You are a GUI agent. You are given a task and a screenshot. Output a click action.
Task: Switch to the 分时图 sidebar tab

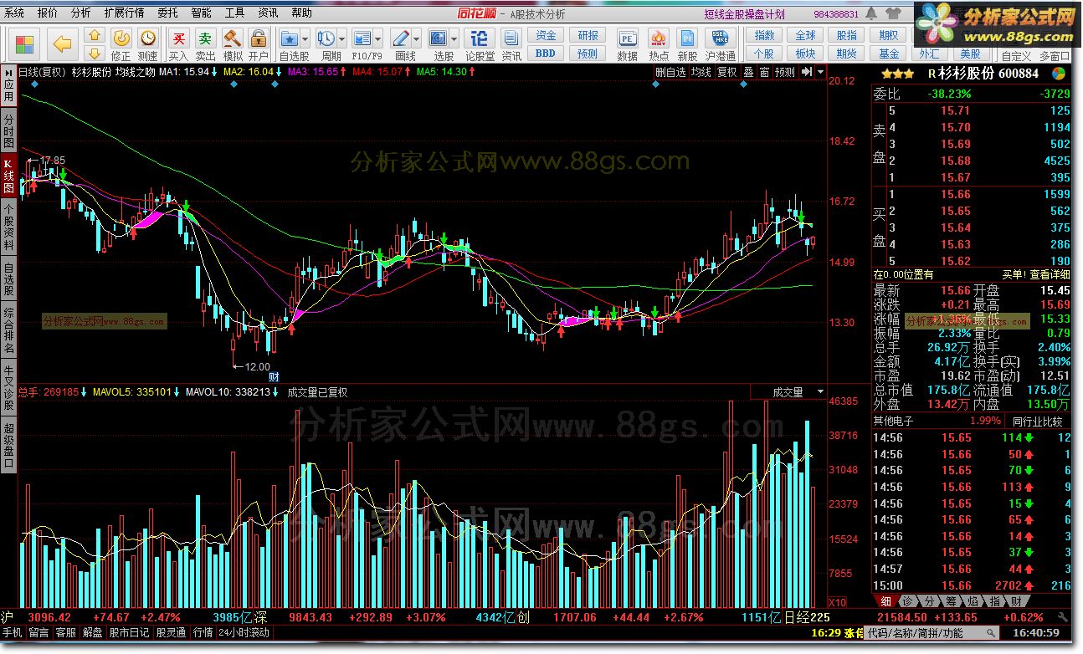coord(8,130)
